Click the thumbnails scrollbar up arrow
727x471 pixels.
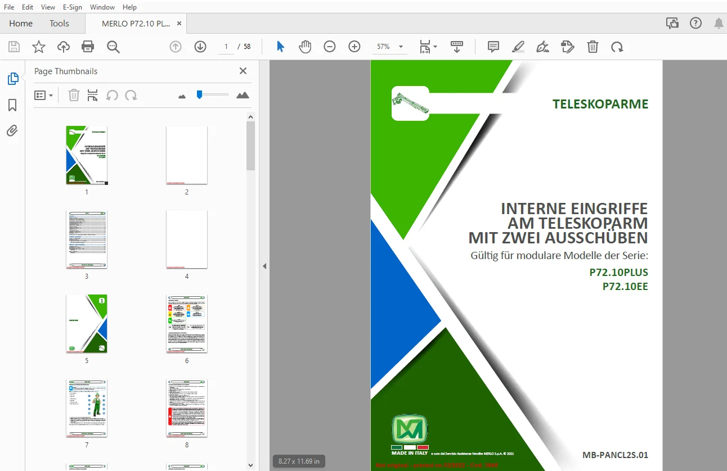point(251,117)
